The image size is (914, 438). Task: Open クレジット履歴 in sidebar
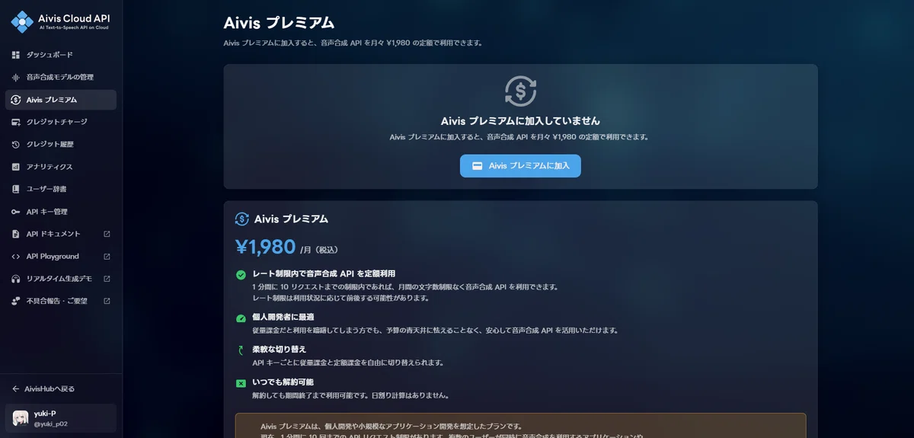click(61, 145)
